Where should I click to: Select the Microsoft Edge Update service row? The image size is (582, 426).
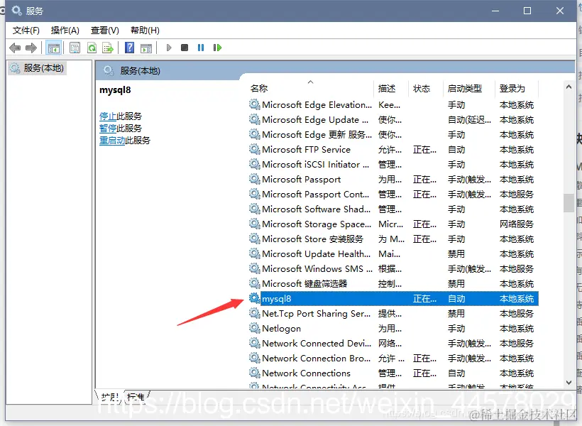pyautogui.click(x=393, y=119)
